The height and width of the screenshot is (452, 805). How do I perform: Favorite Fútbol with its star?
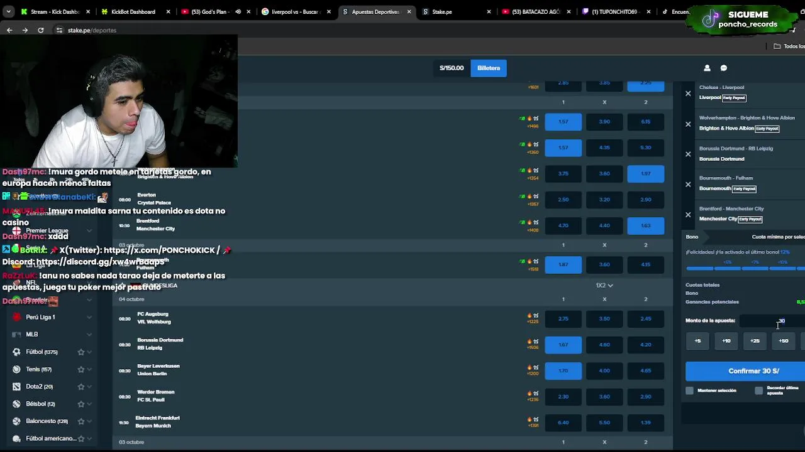80,352
